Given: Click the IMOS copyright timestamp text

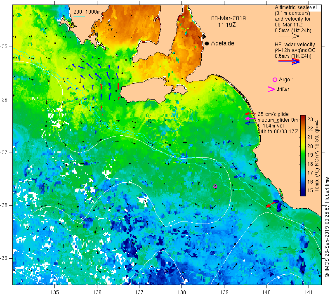Looking at the screenshot, I should (327, 227).
